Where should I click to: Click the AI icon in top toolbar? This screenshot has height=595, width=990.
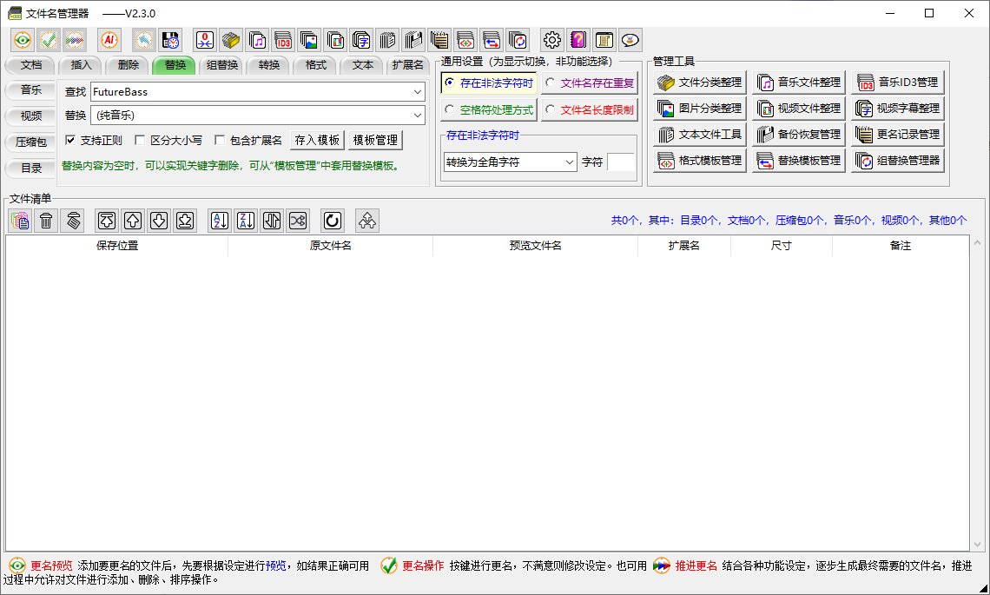[109, 40]
